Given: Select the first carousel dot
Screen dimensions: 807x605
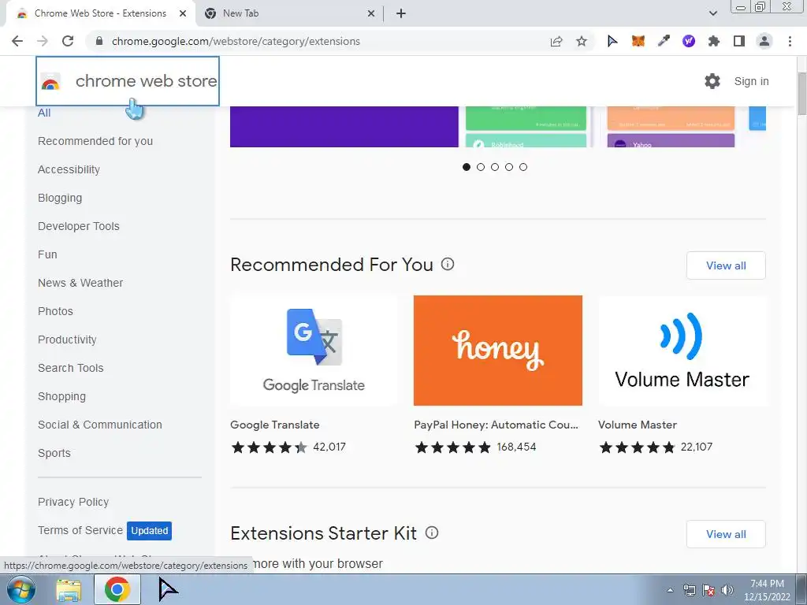Looking at the screenshot, I should (x=467, y=167).
